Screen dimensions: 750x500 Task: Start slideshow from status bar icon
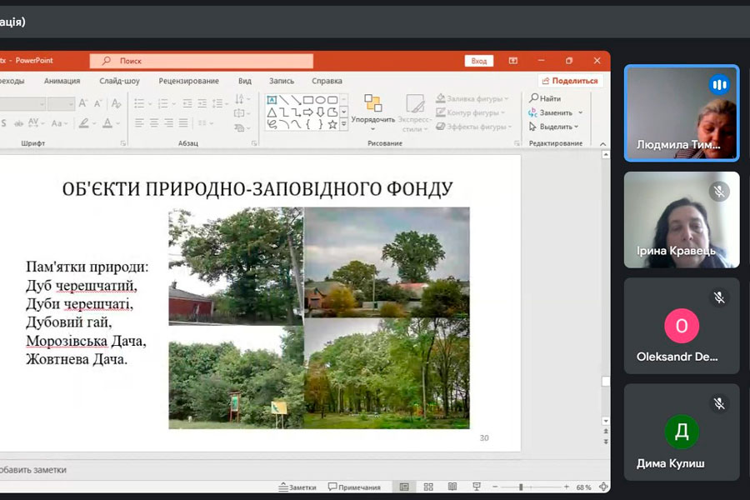coord(476,487)
